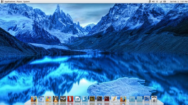Open the system monitor graph icon
188x105 pixels.
click(92, 99)
